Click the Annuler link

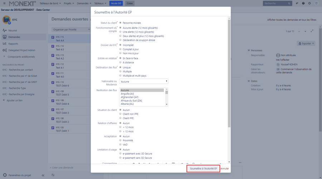(x=225, y=168)
